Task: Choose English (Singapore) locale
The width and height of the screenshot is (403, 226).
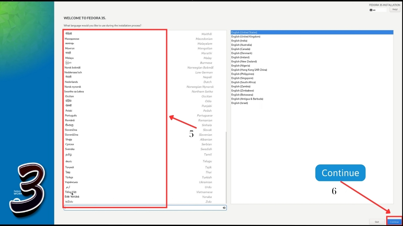Action: click(x=312, y=78)
